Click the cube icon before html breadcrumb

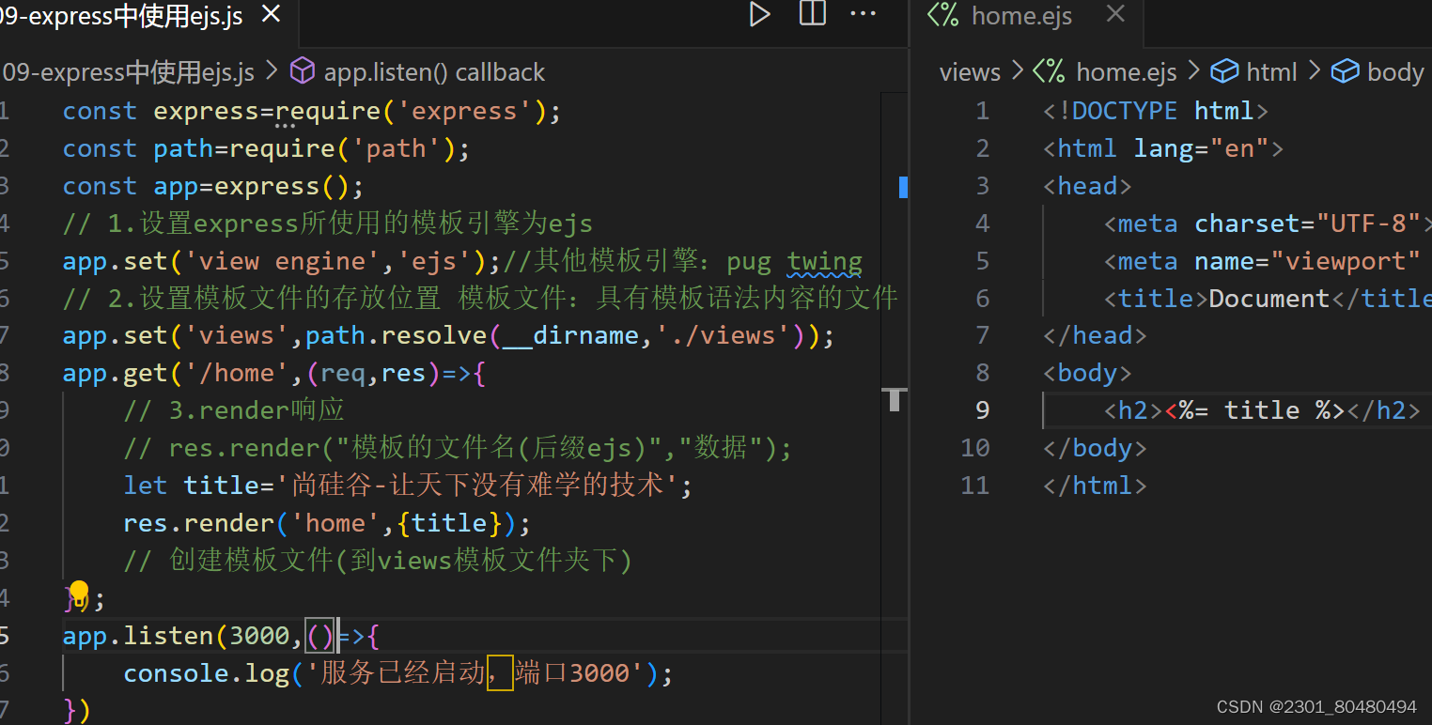(x=1223, y=71)
